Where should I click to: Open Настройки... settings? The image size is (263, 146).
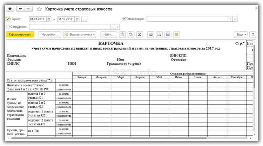(x=50, y=35)
